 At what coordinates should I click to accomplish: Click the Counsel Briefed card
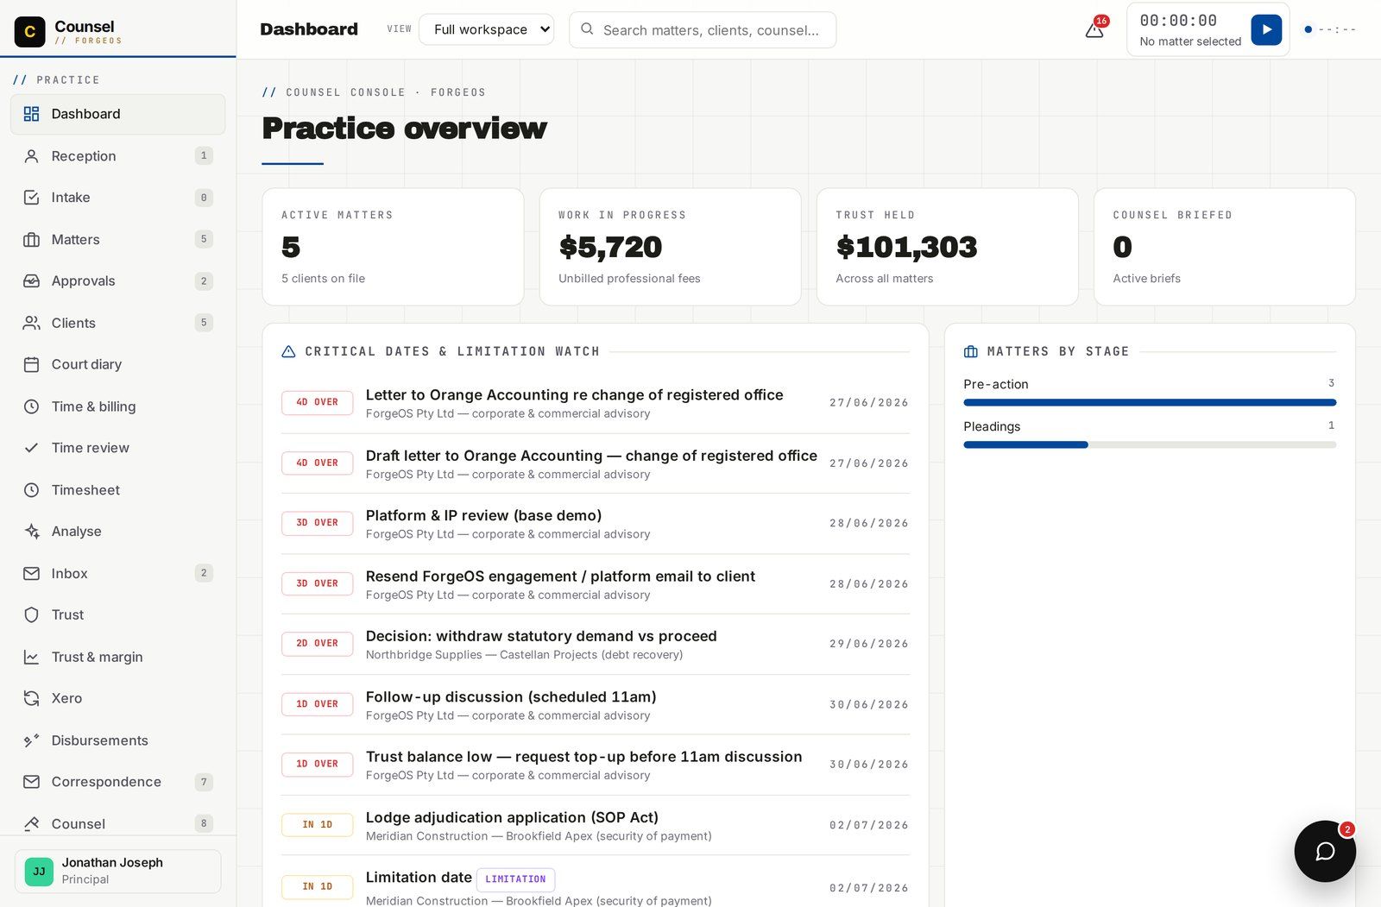1224,247
